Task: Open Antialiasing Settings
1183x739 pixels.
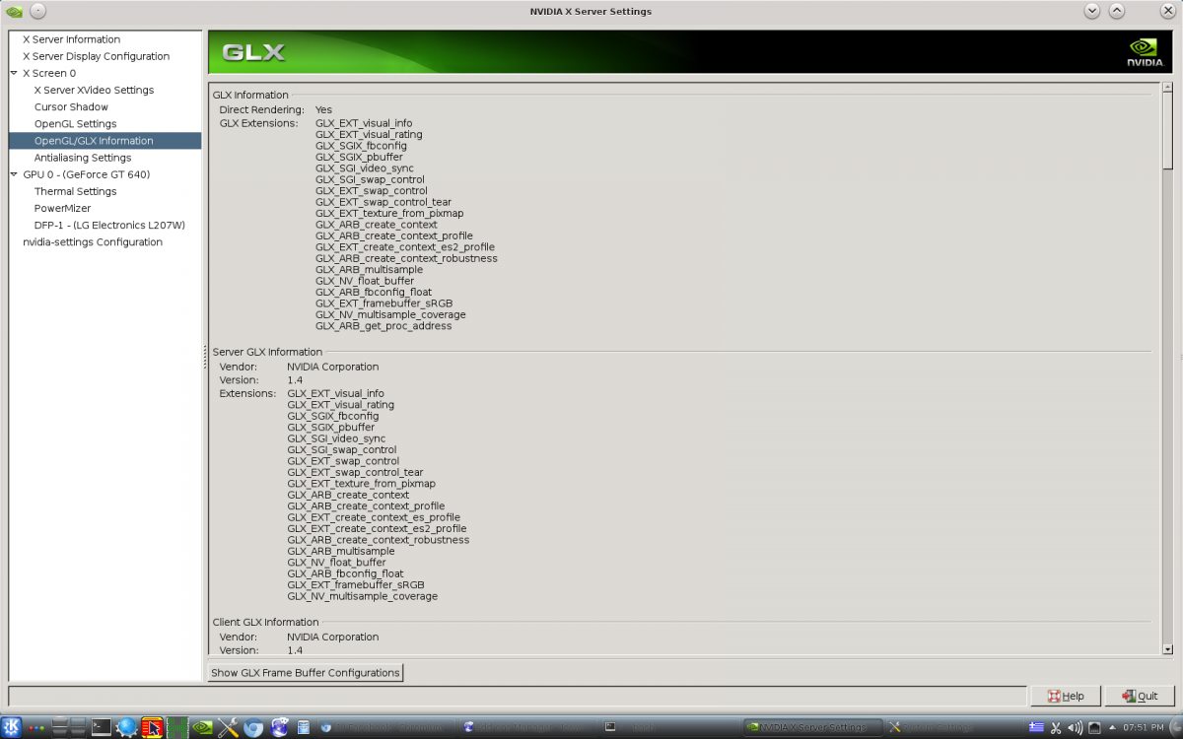Action: click(83, 158)
